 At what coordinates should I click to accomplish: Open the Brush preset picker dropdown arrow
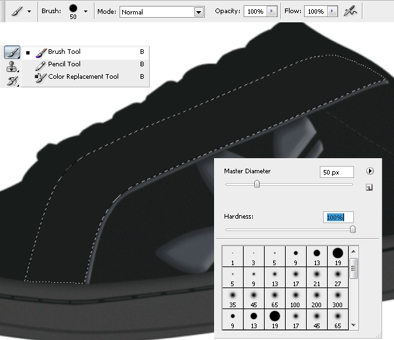tap(85, 11)
